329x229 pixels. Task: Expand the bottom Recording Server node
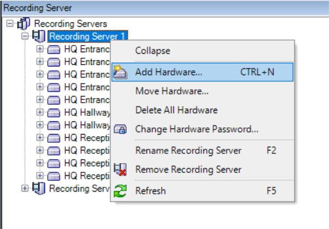coord(25,188)
